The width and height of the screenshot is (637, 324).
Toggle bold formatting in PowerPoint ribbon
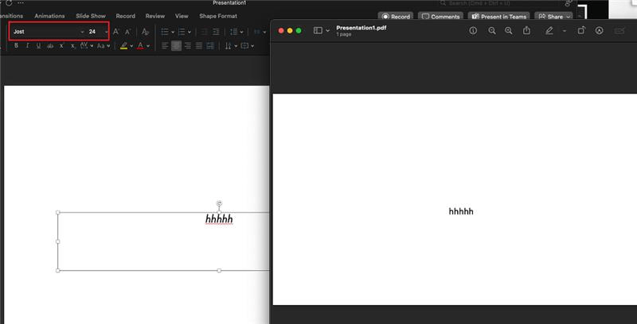(16, 46)
